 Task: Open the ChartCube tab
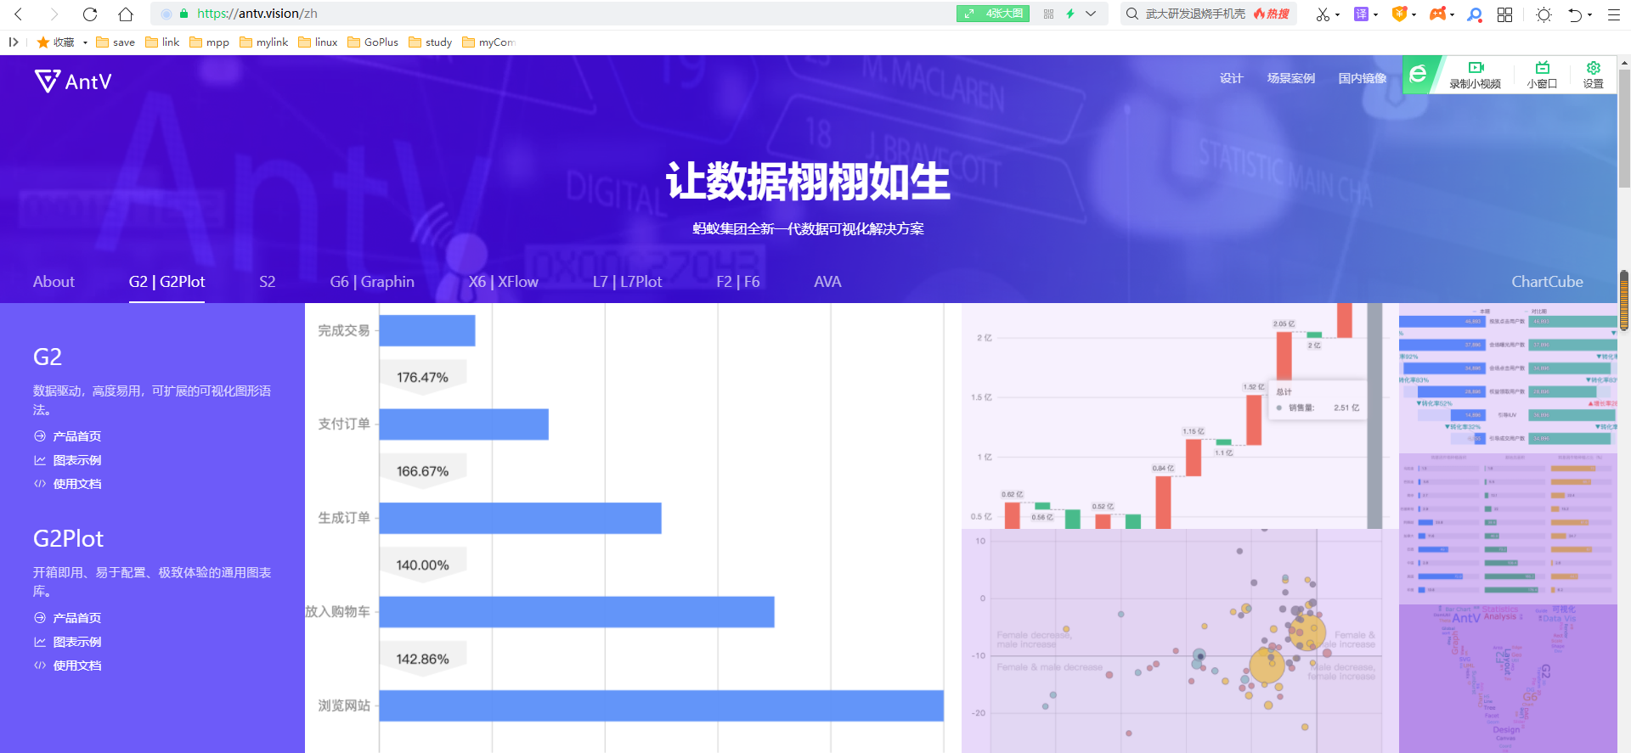(1547, 282)
